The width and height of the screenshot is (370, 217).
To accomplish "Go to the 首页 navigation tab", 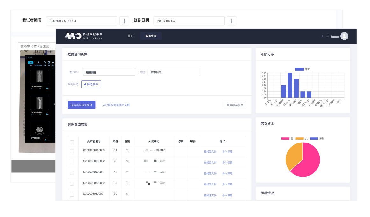I will 130,36.
